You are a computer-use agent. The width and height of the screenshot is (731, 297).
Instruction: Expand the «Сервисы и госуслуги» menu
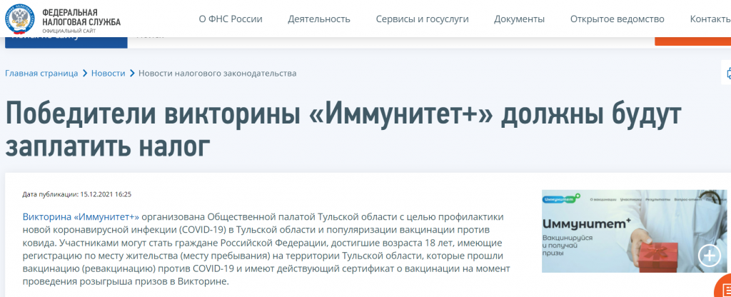[422, 19]
